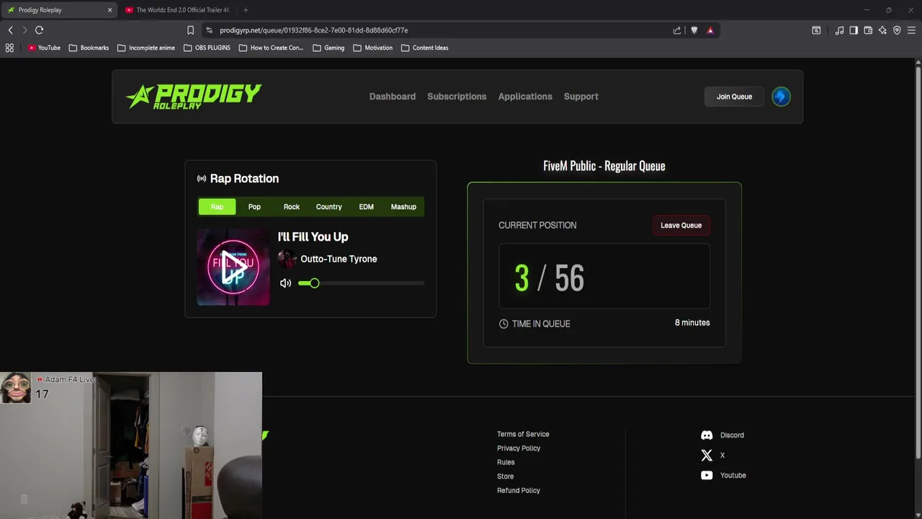Click the X social icon in the footer

[x=707, y=456]
